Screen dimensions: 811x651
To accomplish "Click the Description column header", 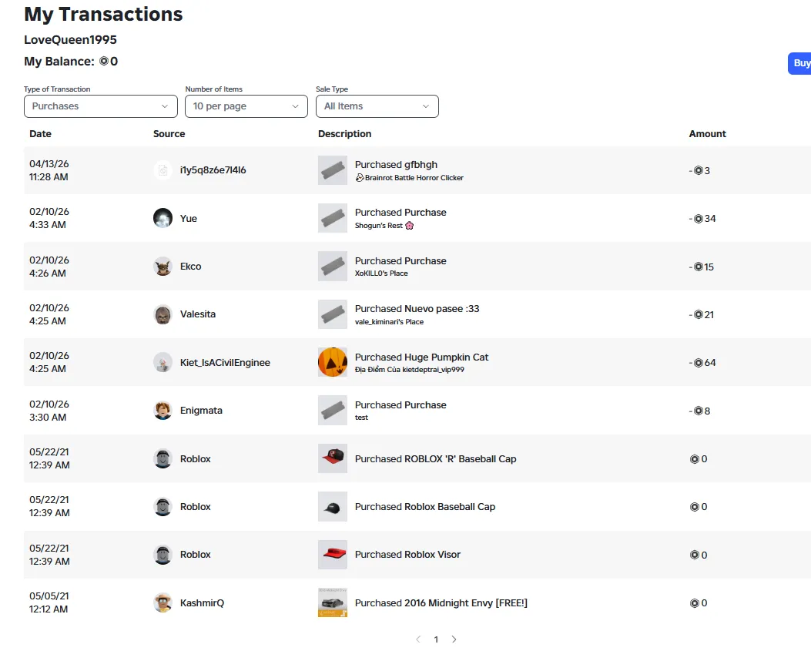I will pos(344,133).
